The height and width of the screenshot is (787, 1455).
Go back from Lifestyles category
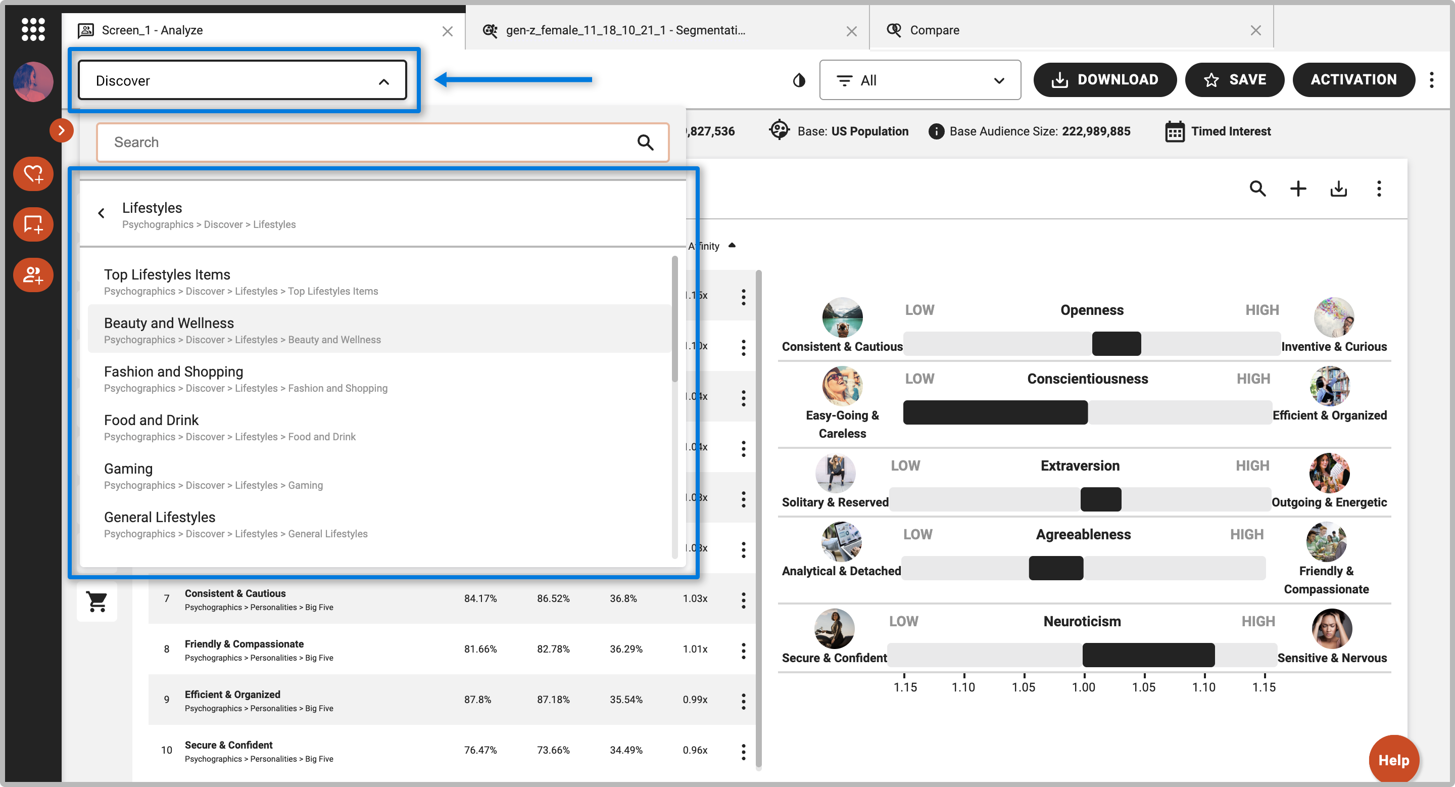click(x=101, y=214)
